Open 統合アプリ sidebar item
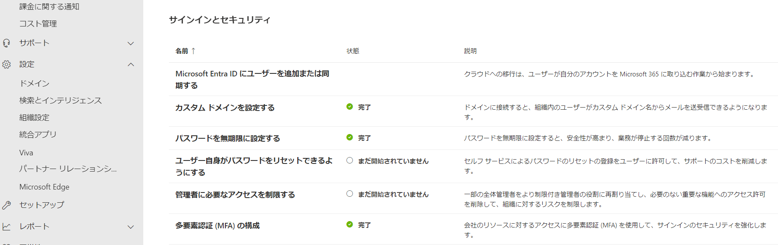 point(38,135)
